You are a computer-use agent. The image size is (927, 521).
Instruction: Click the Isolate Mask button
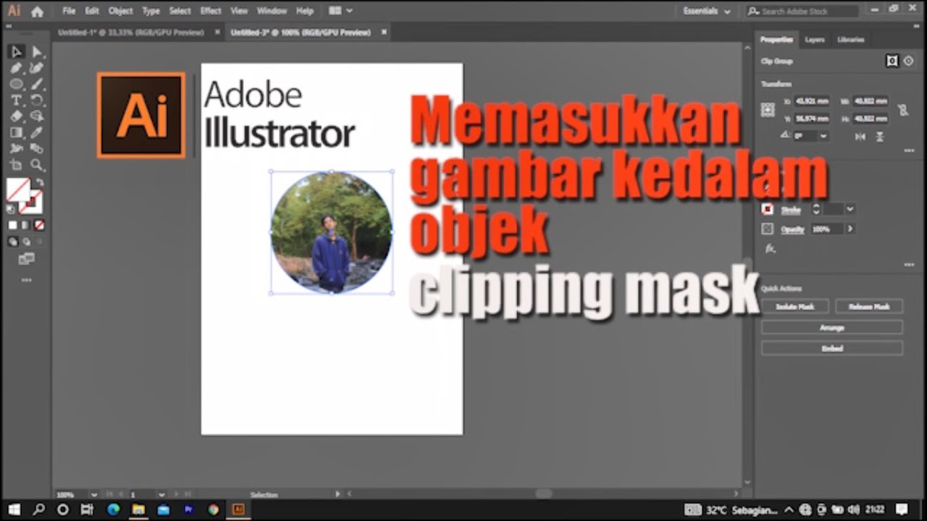(x=795, y=307)
